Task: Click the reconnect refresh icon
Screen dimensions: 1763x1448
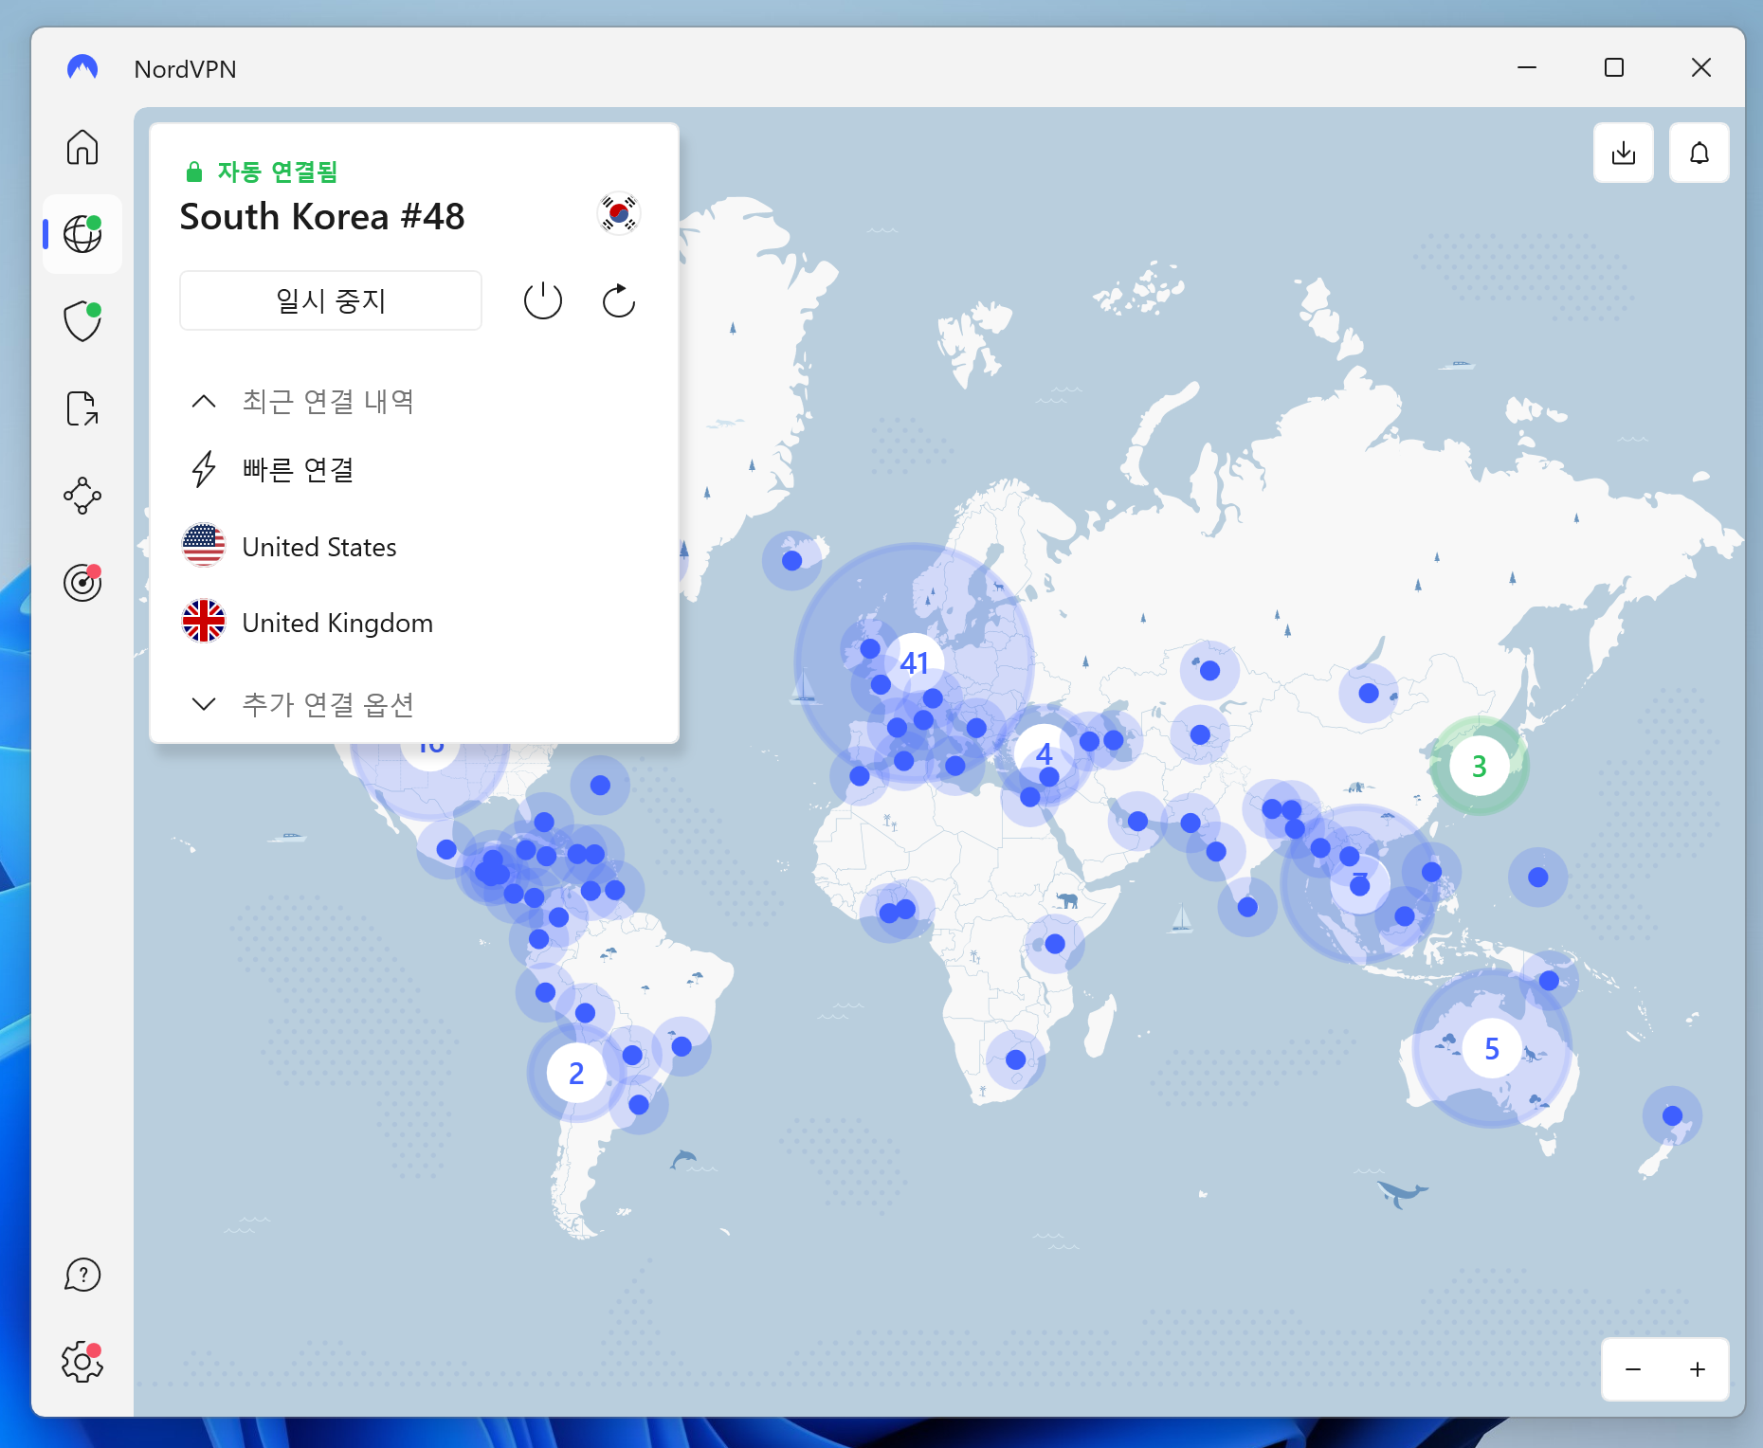Action: point(619,301)
